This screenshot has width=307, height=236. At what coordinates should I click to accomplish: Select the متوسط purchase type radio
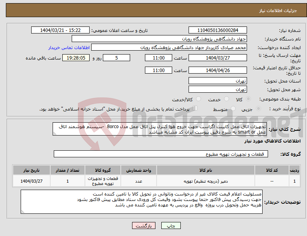(x=233, y=109)
